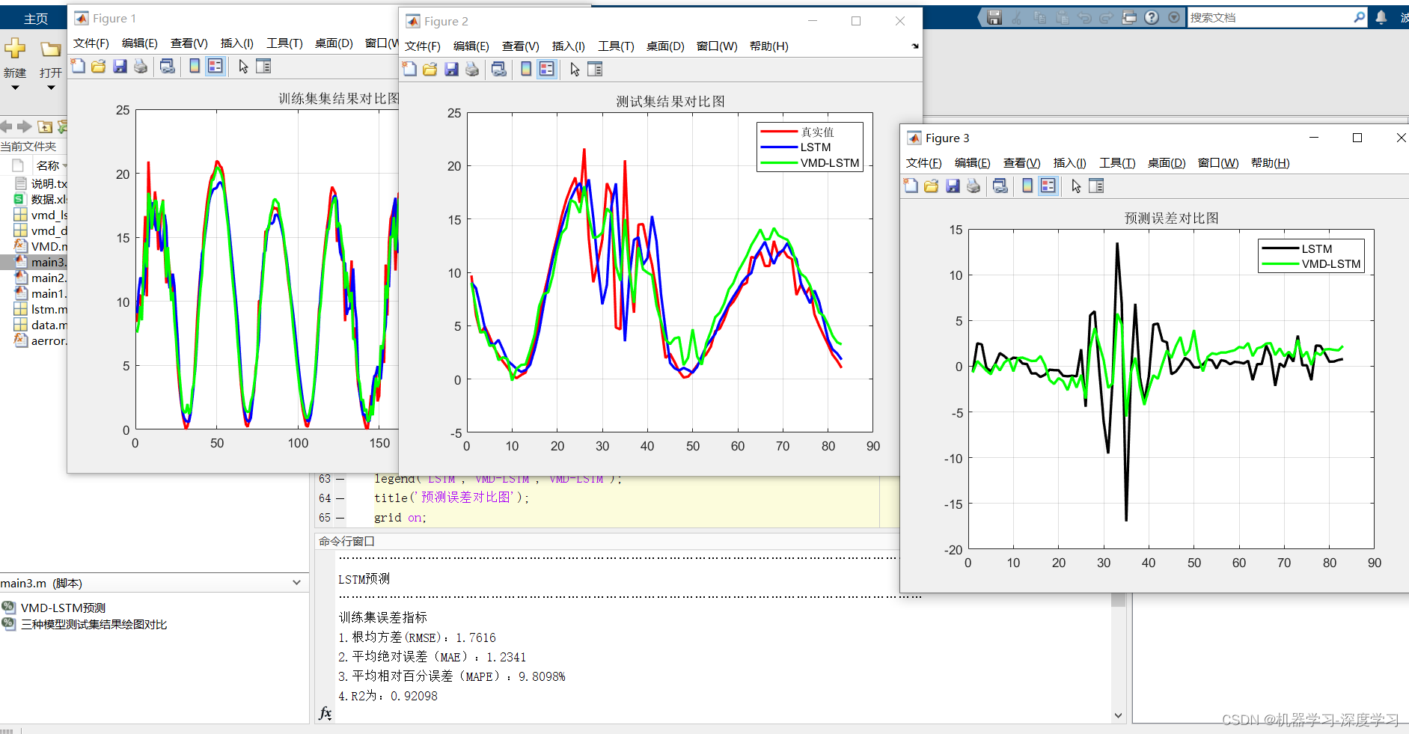Click the Open file icon in Figure 1 toolbar
The height and width of the screenshot is (734, 1409).
point(98,67)
